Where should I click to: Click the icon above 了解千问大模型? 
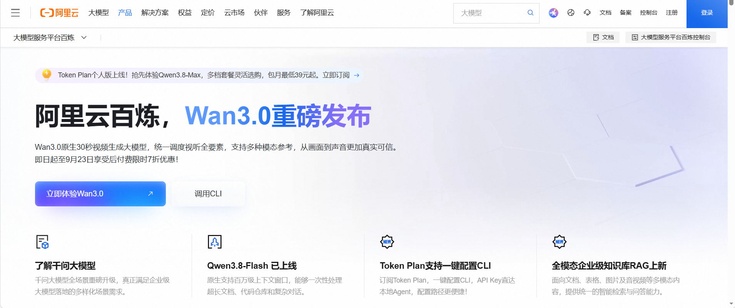tap(42, 242)
